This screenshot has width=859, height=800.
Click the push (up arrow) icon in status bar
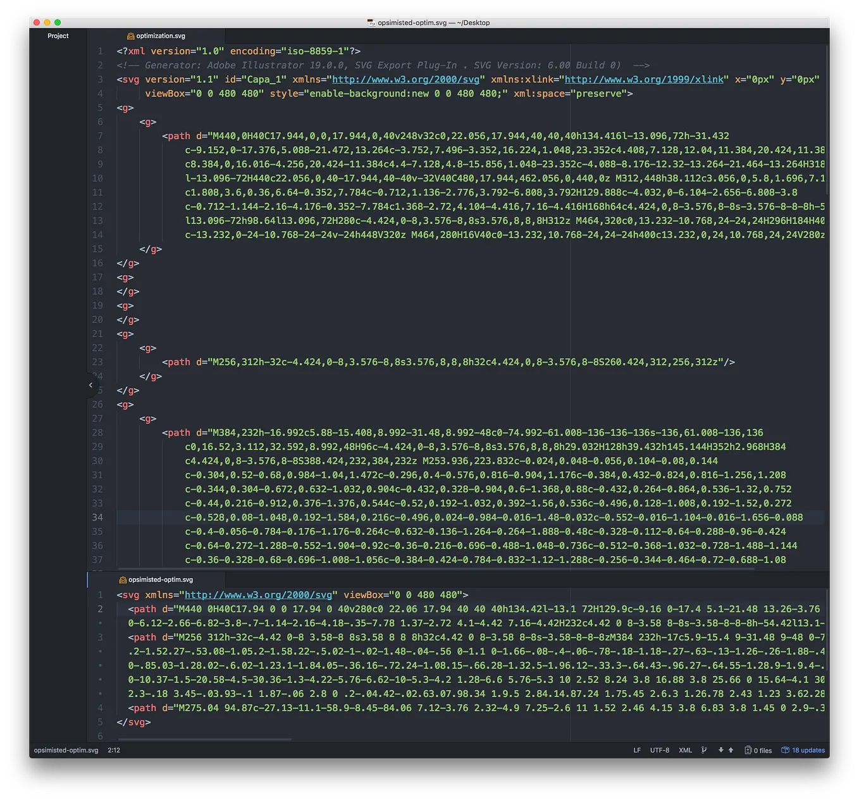729,750
